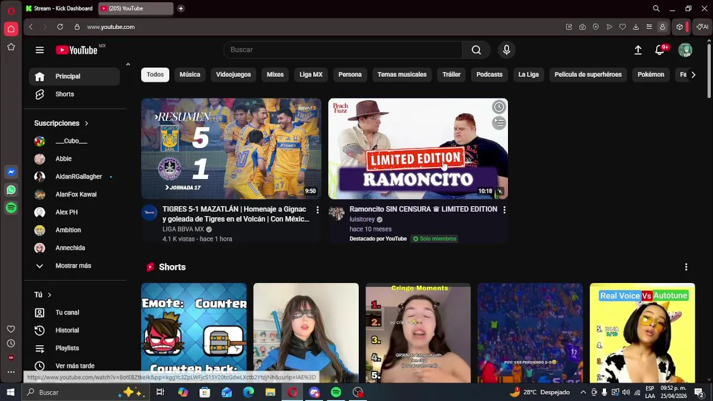713x401 pixels.
Task: Open the notifications bell
Action: pos(660,50)
